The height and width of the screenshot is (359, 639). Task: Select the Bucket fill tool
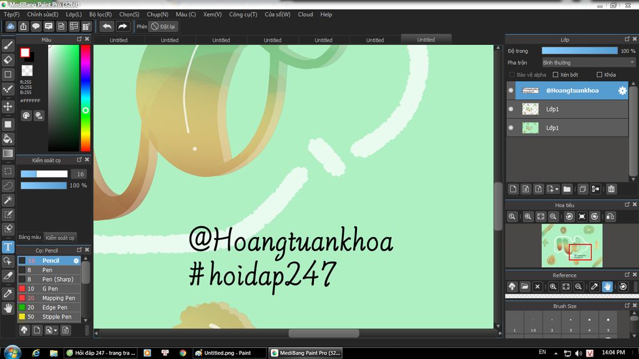(8, 139)
